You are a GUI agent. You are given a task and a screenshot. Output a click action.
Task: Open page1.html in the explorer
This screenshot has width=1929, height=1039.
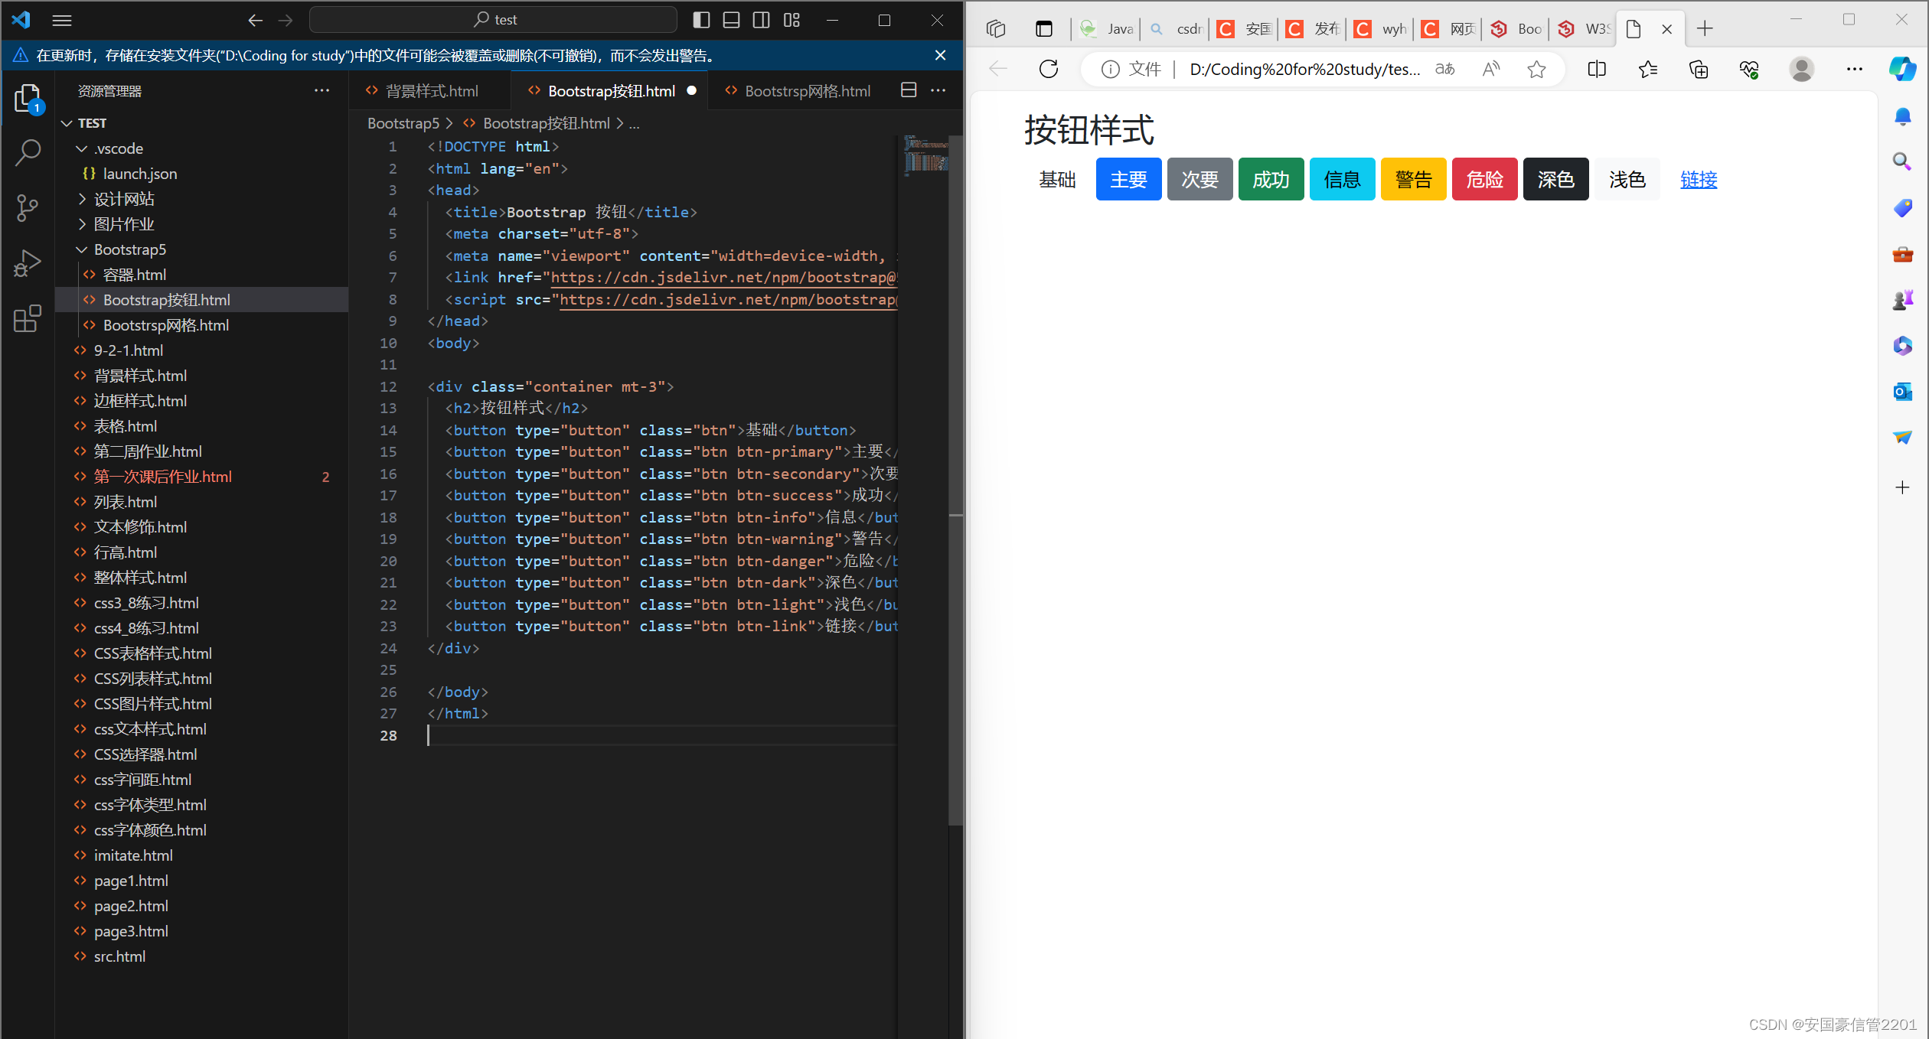[x=131, y=881]
